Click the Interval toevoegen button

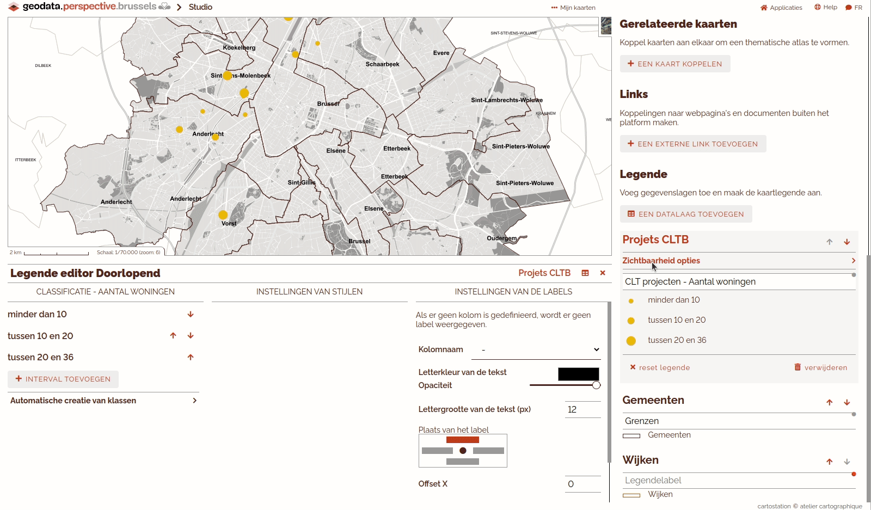[x=63, y=379]
